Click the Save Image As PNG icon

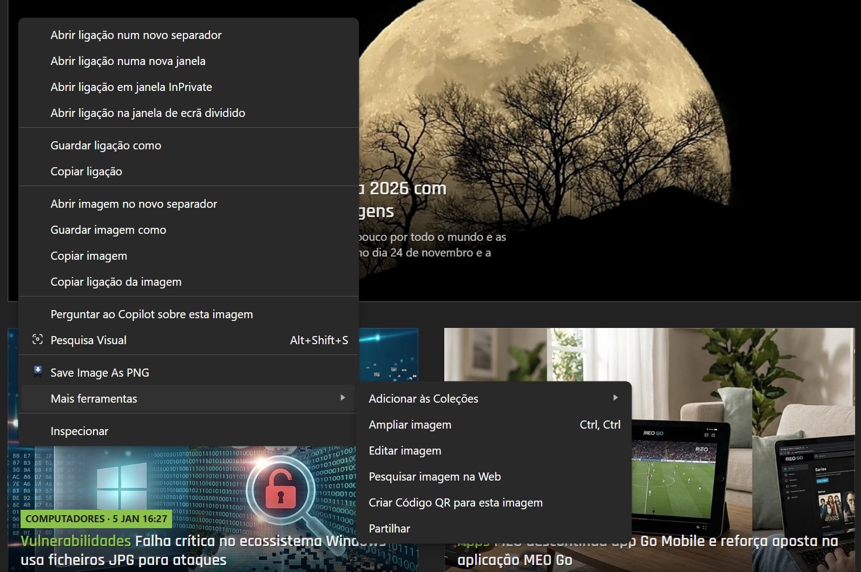point(38,372)
